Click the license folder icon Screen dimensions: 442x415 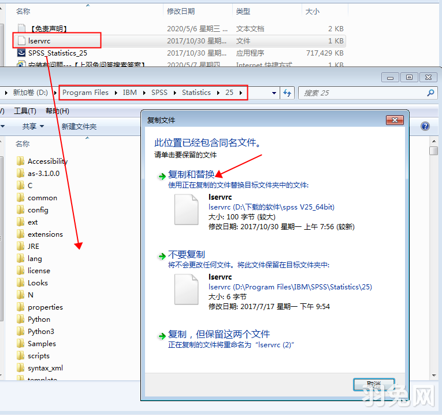20,270
